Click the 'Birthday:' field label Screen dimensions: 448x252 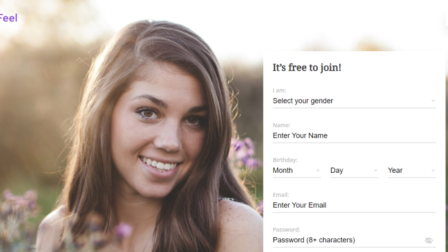point(285,160)
